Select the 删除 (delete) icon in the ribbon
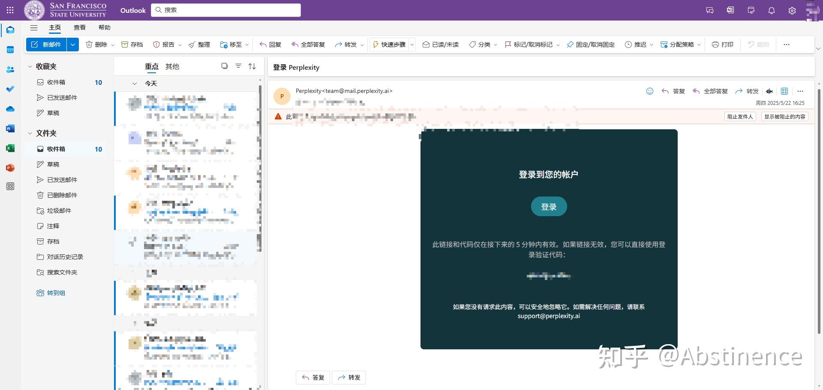 [x=89, y=44]
